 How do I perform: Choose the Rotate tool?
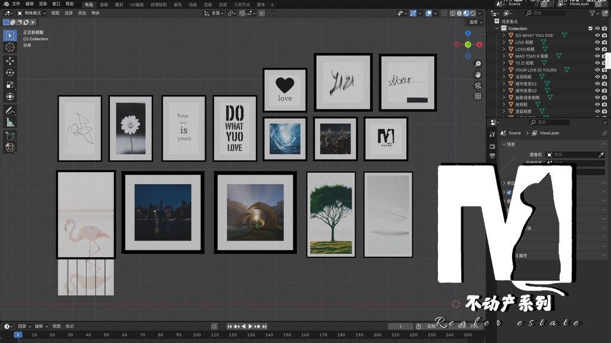(10, 73)
